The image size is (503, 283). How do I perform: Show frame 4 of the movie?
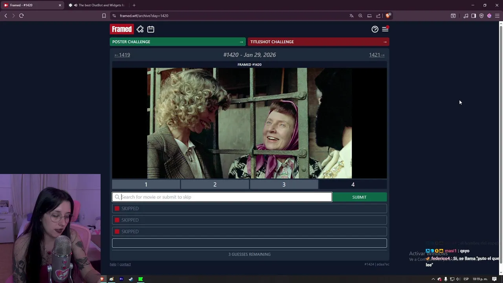pos(353,184)
